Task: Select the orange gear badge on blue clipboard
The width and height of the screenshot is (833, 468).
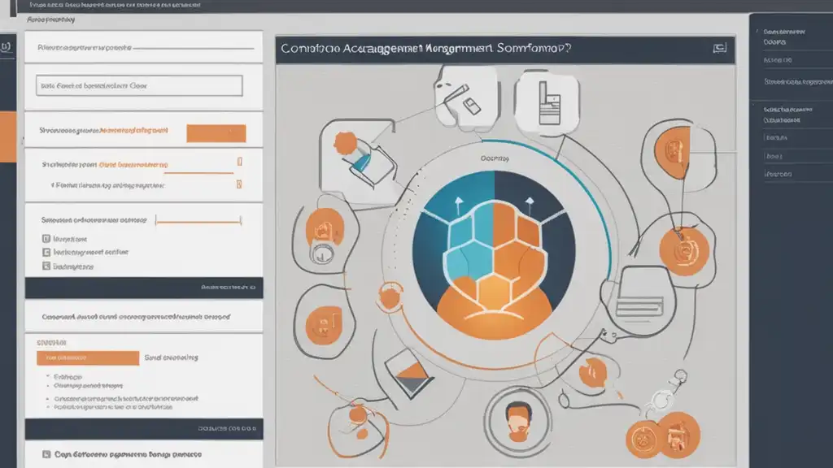Action: pos(345,143)
